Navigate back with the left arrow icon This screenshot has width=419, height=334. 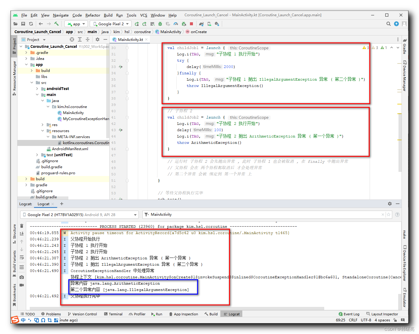41,24
